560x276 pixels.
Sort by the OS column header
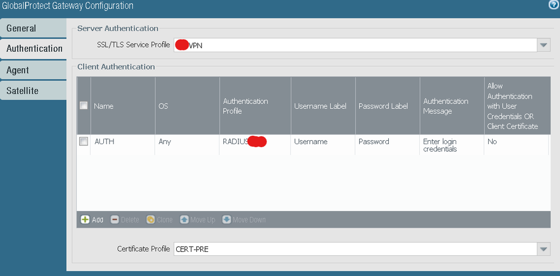(x=163, y=106)
